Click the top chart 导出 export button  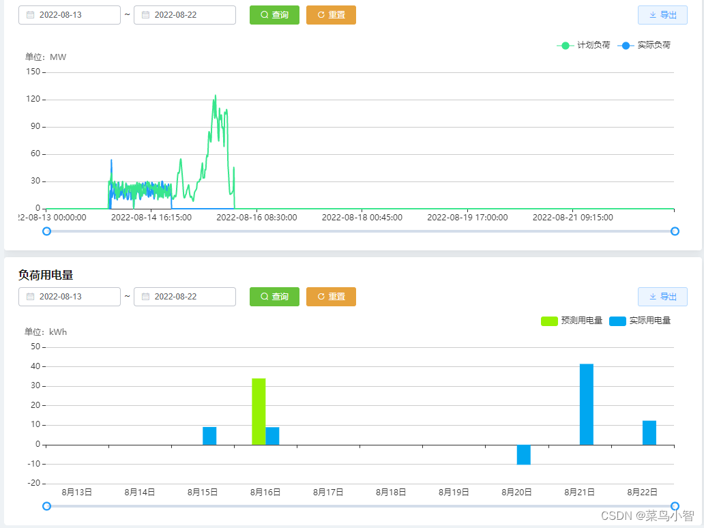pyautogui.click(x=662, y=15)
